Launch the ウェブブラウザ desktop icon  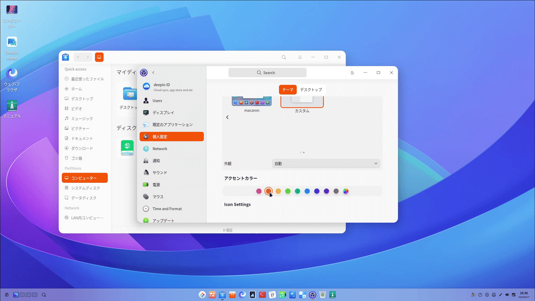(x=12, y=79)
